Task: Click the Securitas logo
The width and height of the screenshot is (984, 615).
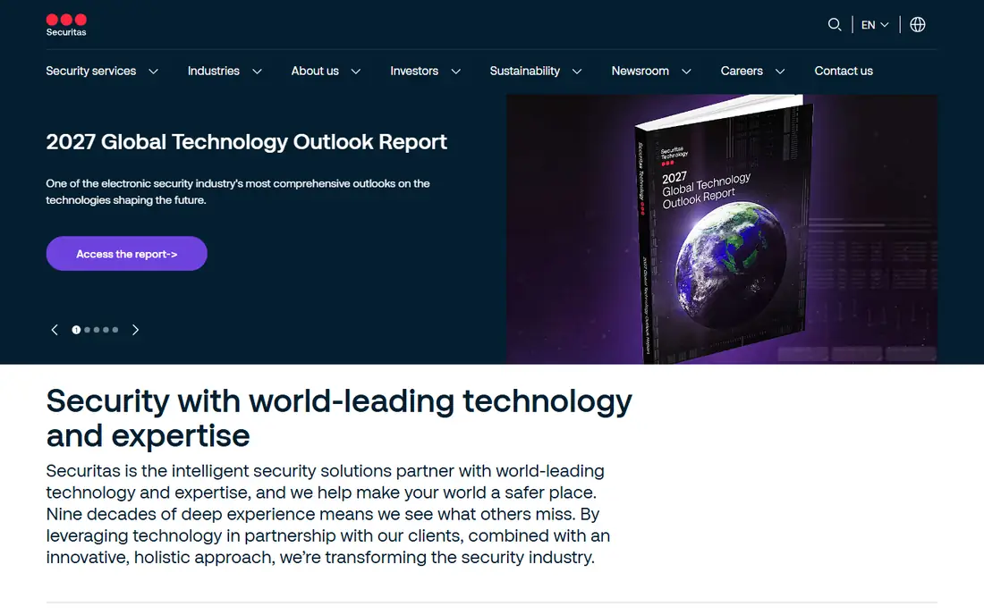Action: (66, 25)
